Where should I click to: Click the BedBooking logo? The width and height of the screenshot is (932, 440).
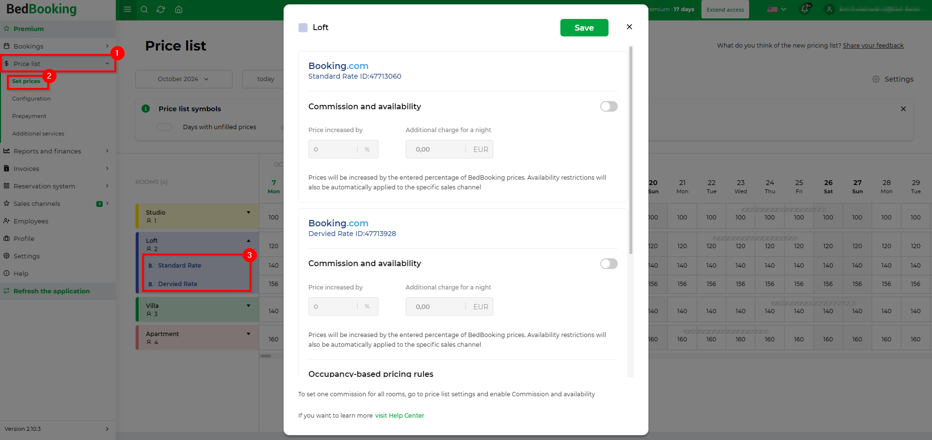coord(41,9)
